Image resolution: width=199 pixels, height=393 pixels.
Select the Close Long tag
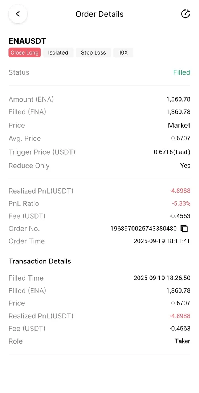(24, 53)
